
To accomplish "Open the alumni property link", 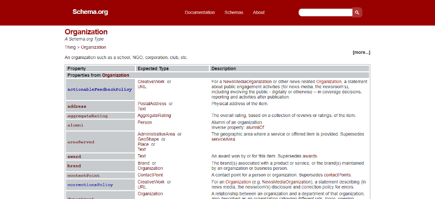I will [x=75, y=125].
